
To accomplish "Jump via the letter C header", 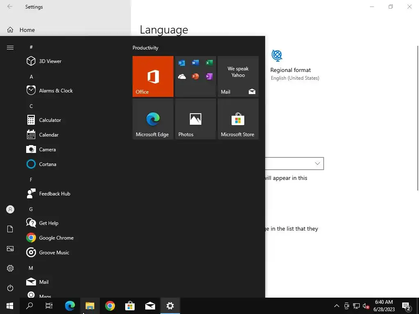I will coord(31,106).
